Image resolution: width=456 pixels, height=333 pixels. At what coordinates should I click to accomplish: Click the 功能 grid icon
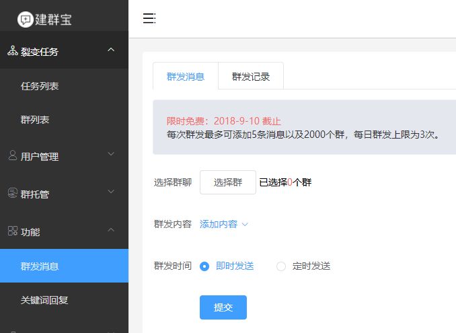pyautogui.click(x=13, y=231)
